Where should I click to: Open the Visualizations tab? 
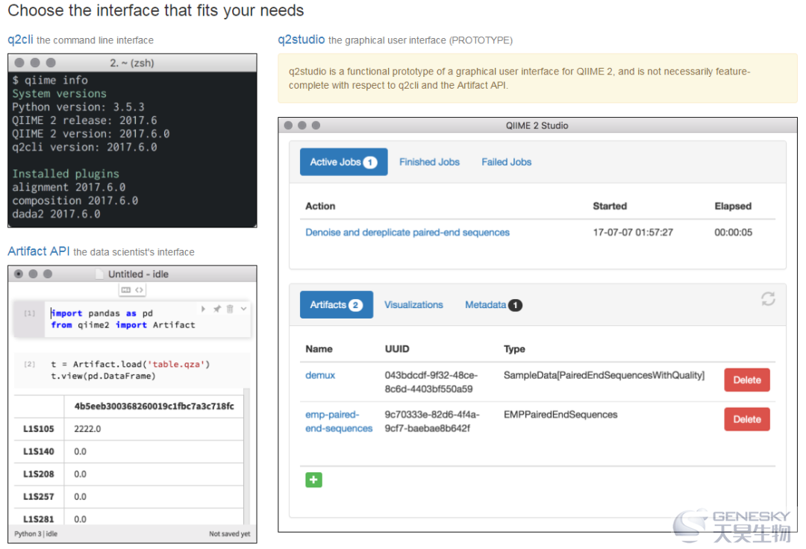[413, 304]
